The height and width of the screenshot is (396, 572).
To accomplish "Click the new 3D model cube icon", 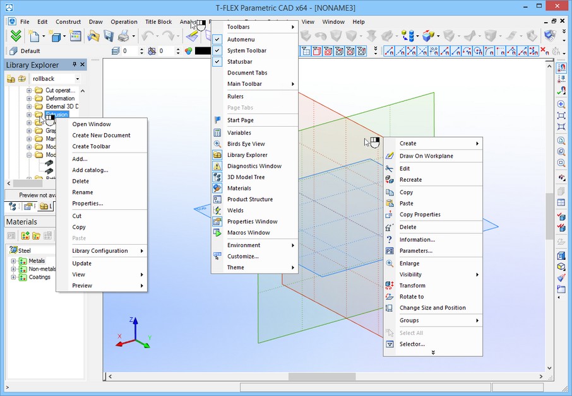I will (x=56, y=36).
